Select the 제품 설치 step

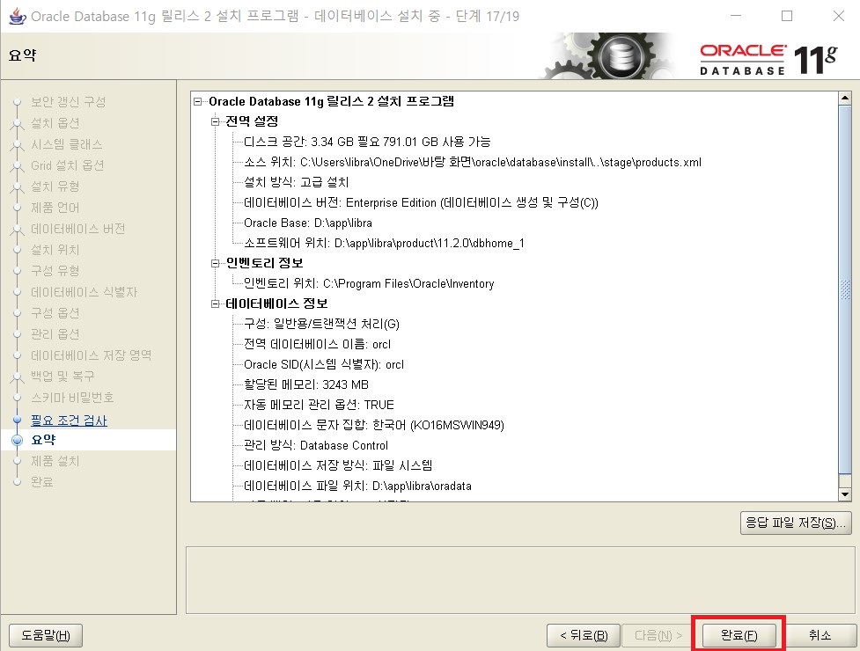point(55,461)
